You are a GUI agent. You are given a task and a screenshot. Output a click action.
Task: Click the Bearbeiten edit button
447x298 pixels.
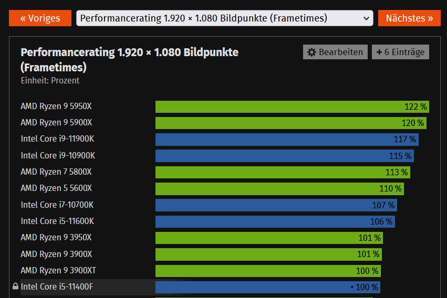point(335,52)
